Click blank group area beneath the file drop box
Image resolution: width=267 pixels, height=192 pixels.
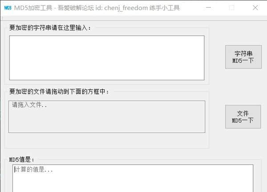[x=107, y=141]
